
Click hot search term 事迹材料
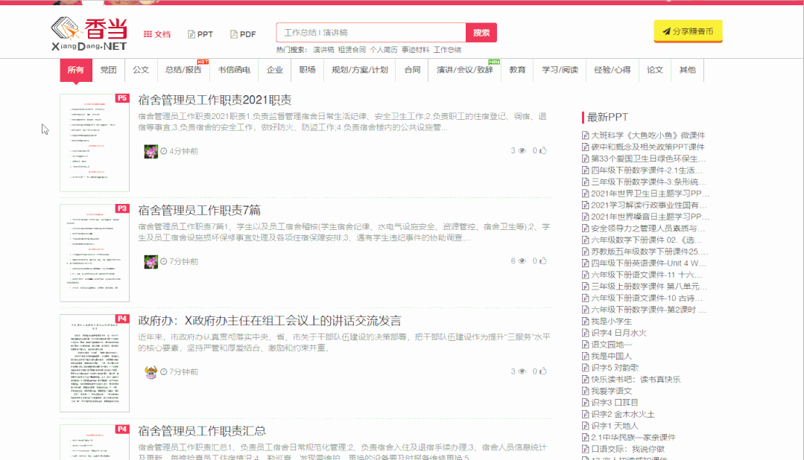415,50
